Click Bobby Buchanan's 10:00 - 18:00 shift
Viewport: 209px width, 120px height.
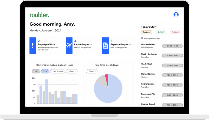172,55
